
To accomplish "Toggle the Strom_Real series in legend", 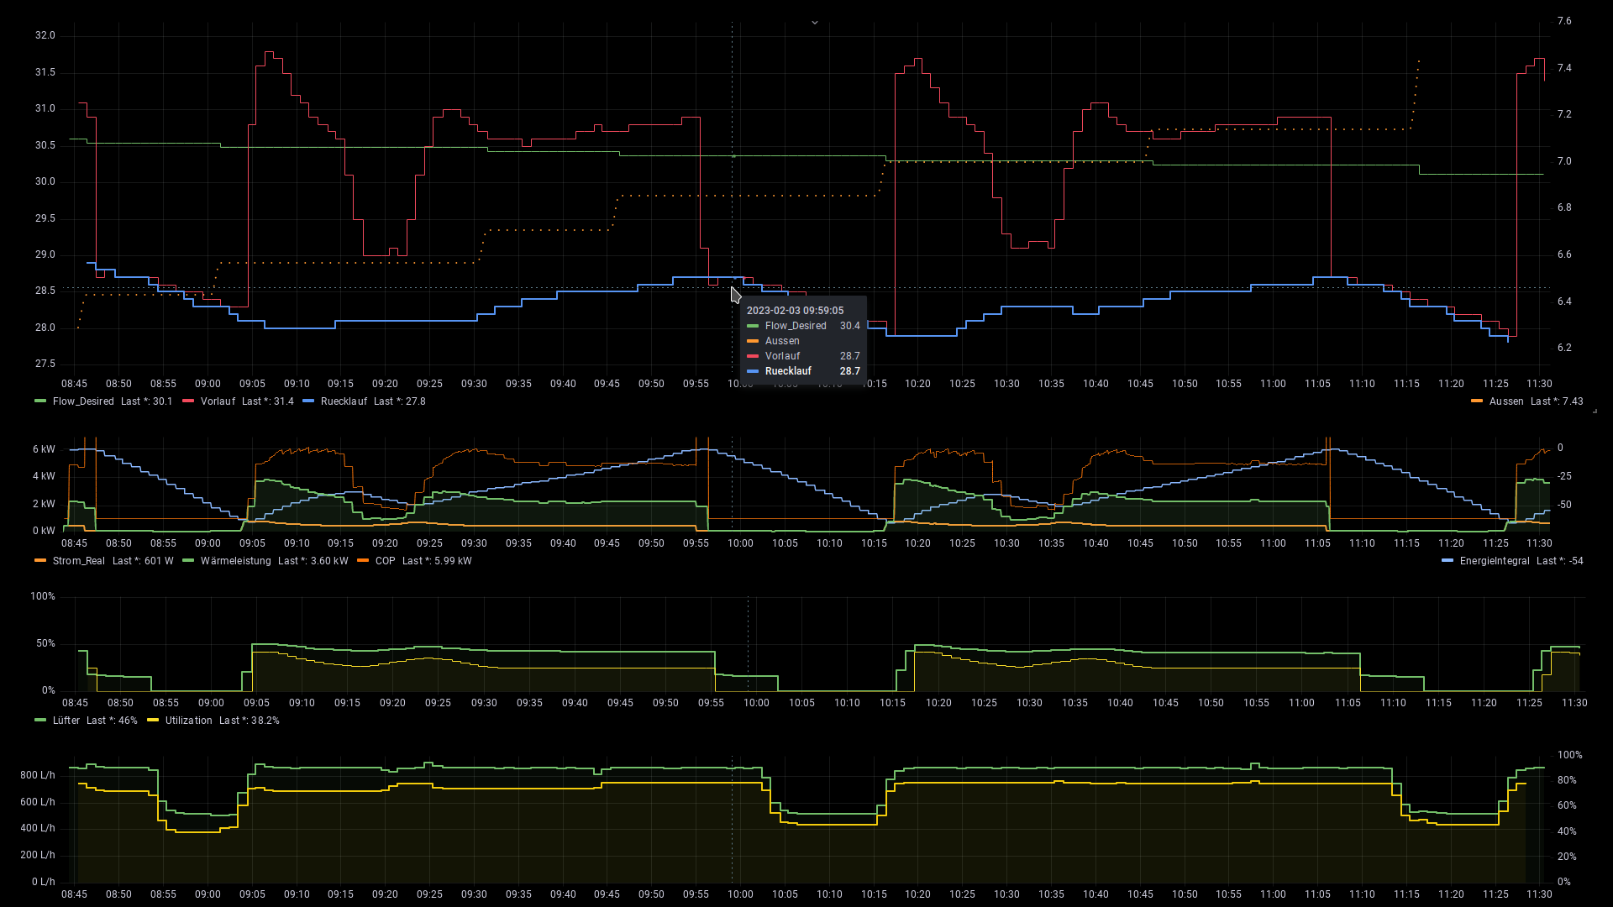I will 79,561.
